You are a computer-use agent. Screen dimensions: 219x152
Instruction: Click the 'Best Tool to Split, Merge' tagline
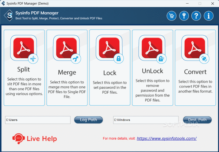(x=59, y=18)
